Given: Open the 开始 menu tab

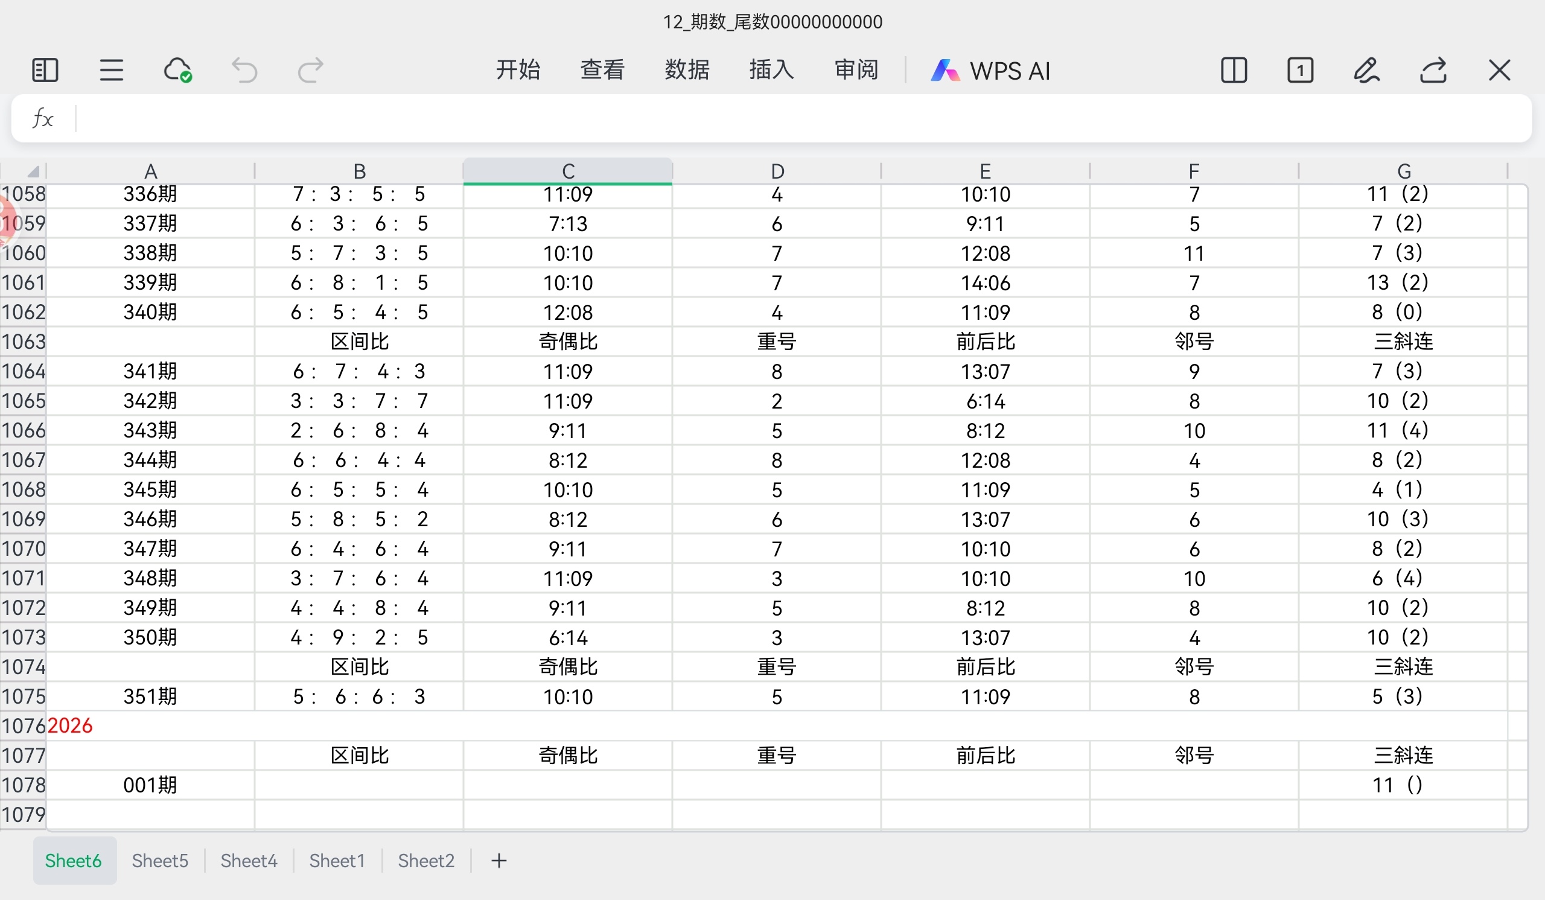Looking at the screenshot, I should click(x=518, y=70).
